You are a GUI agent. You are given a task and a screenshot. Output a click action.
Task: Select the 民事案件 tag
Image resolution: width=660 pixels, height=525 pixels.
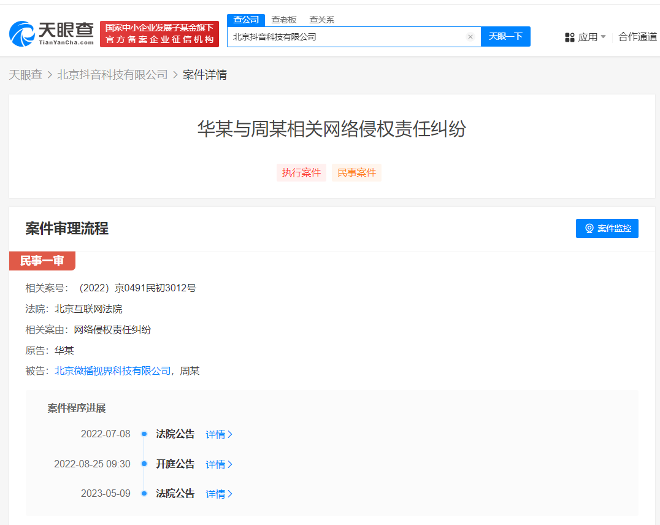(356, 172)
